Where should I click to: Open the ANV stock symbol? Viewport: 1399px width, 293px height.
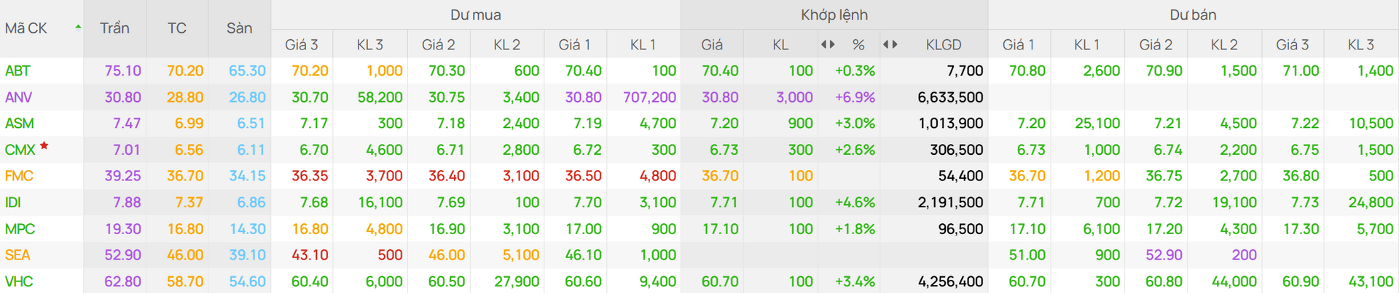(19, 97)
